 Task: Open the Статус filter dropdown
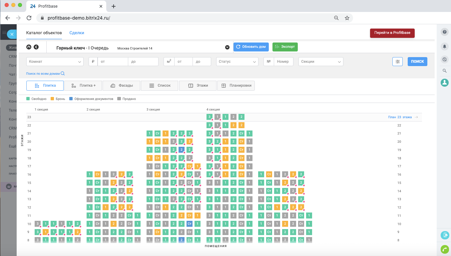(237, 61)
